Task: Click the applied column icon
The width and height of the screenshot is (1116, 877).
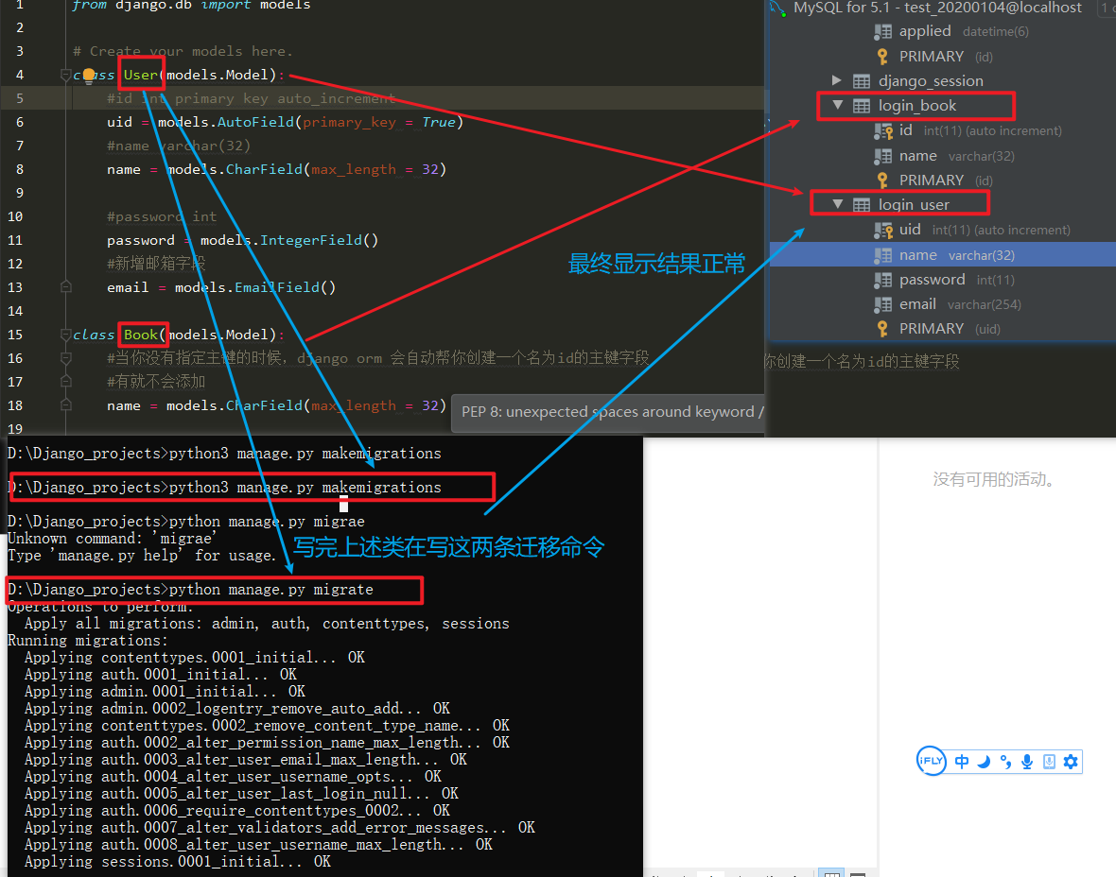Action: [x=882, y=31]
